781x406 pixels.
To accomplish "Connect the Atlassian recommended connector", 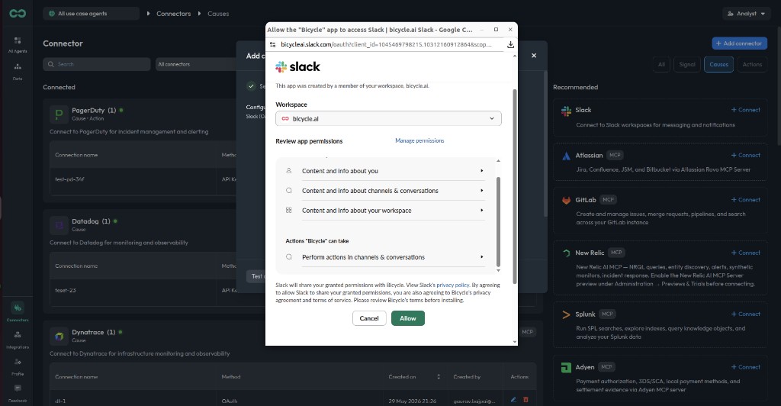I will click(x=746, y=155).
